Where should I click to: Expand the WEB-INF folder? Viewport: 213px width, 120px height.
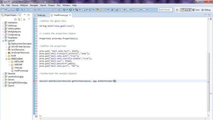(x=9, y=65)
